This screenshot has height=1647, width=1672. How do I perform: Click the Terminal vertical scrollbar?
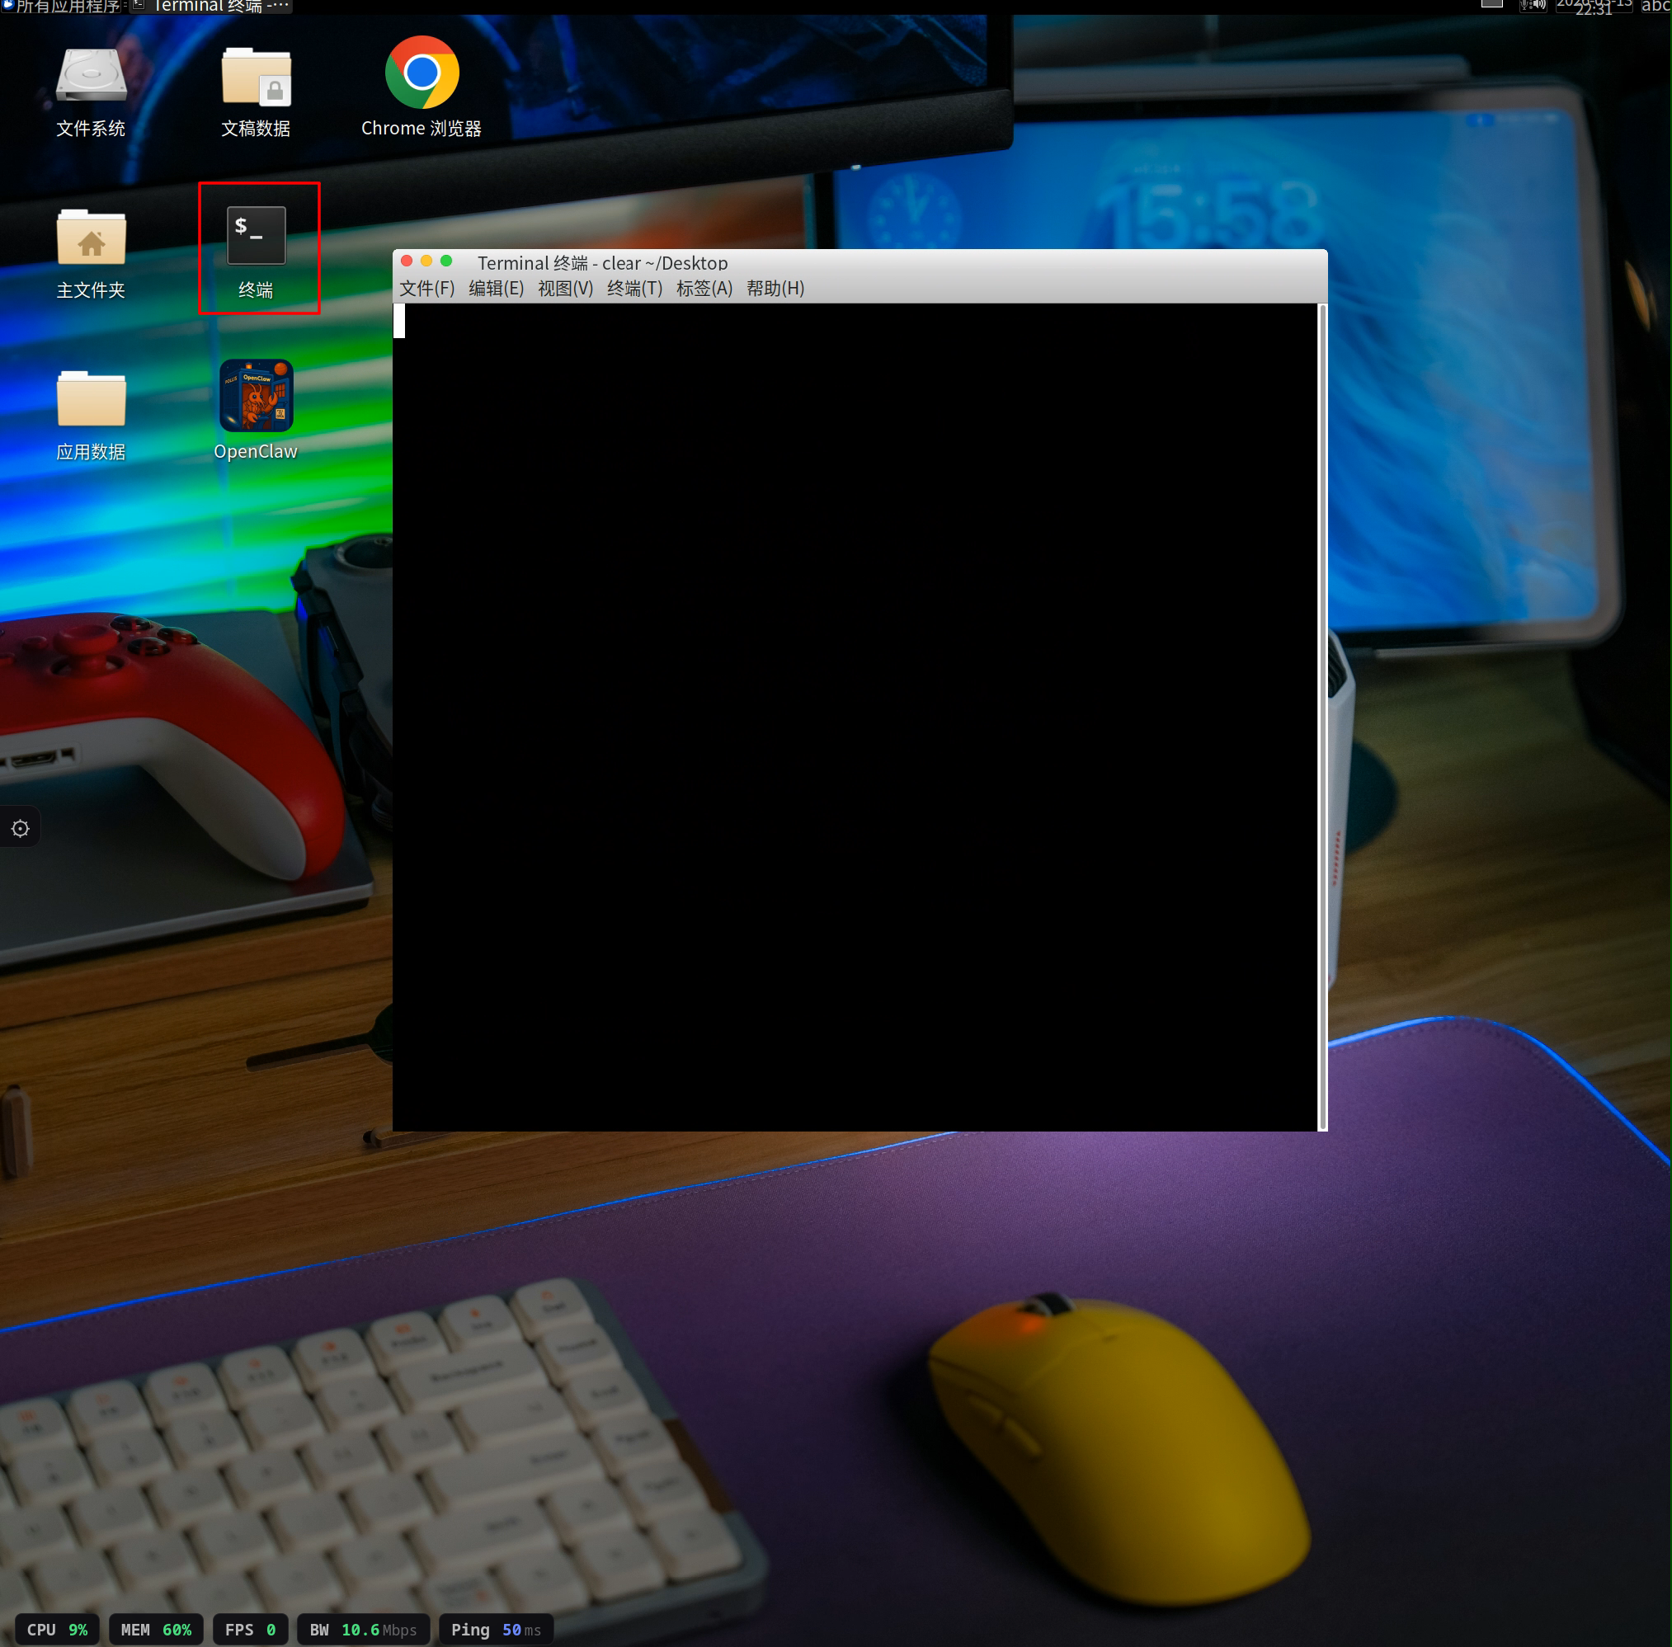pos(1321,716)
